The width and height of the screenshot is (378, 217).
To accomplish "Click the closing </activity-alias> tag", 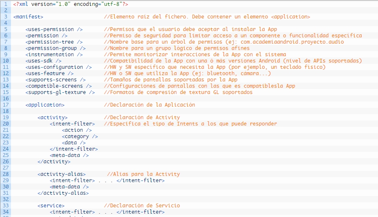I will pos(63,193).
